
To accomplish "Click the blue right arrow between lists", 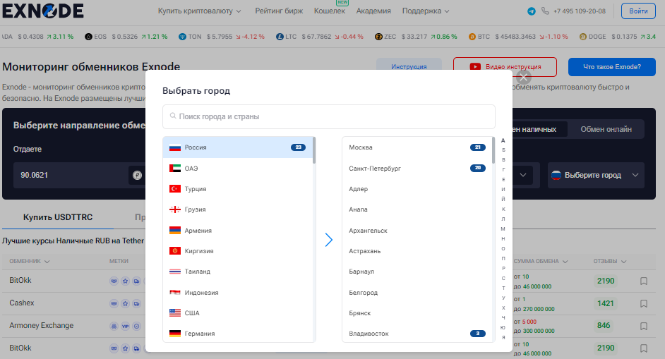I will [x=329, y=240].
